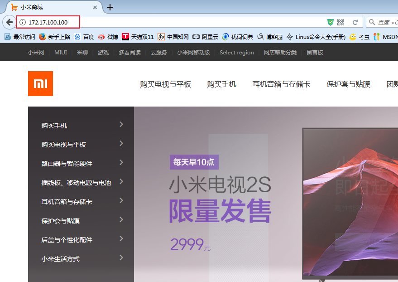
Task: Click the browser back arrow button
Action: point(10,22)
